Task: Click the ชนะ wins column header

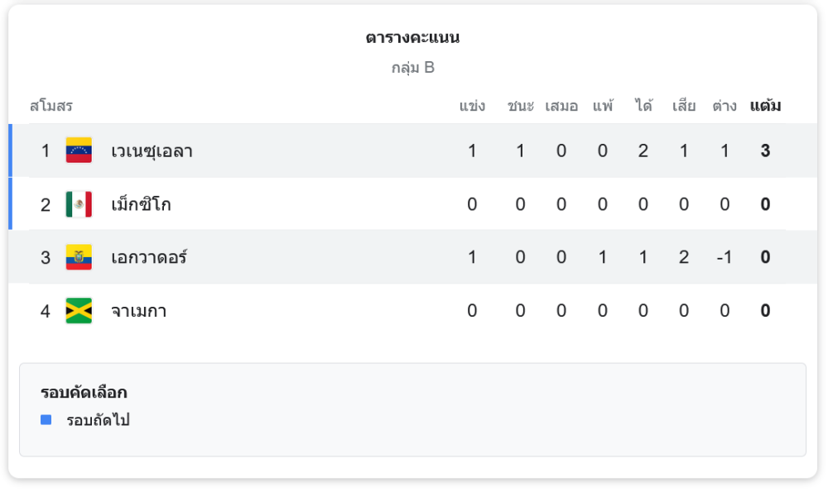Action: click(x=520, y=106)
